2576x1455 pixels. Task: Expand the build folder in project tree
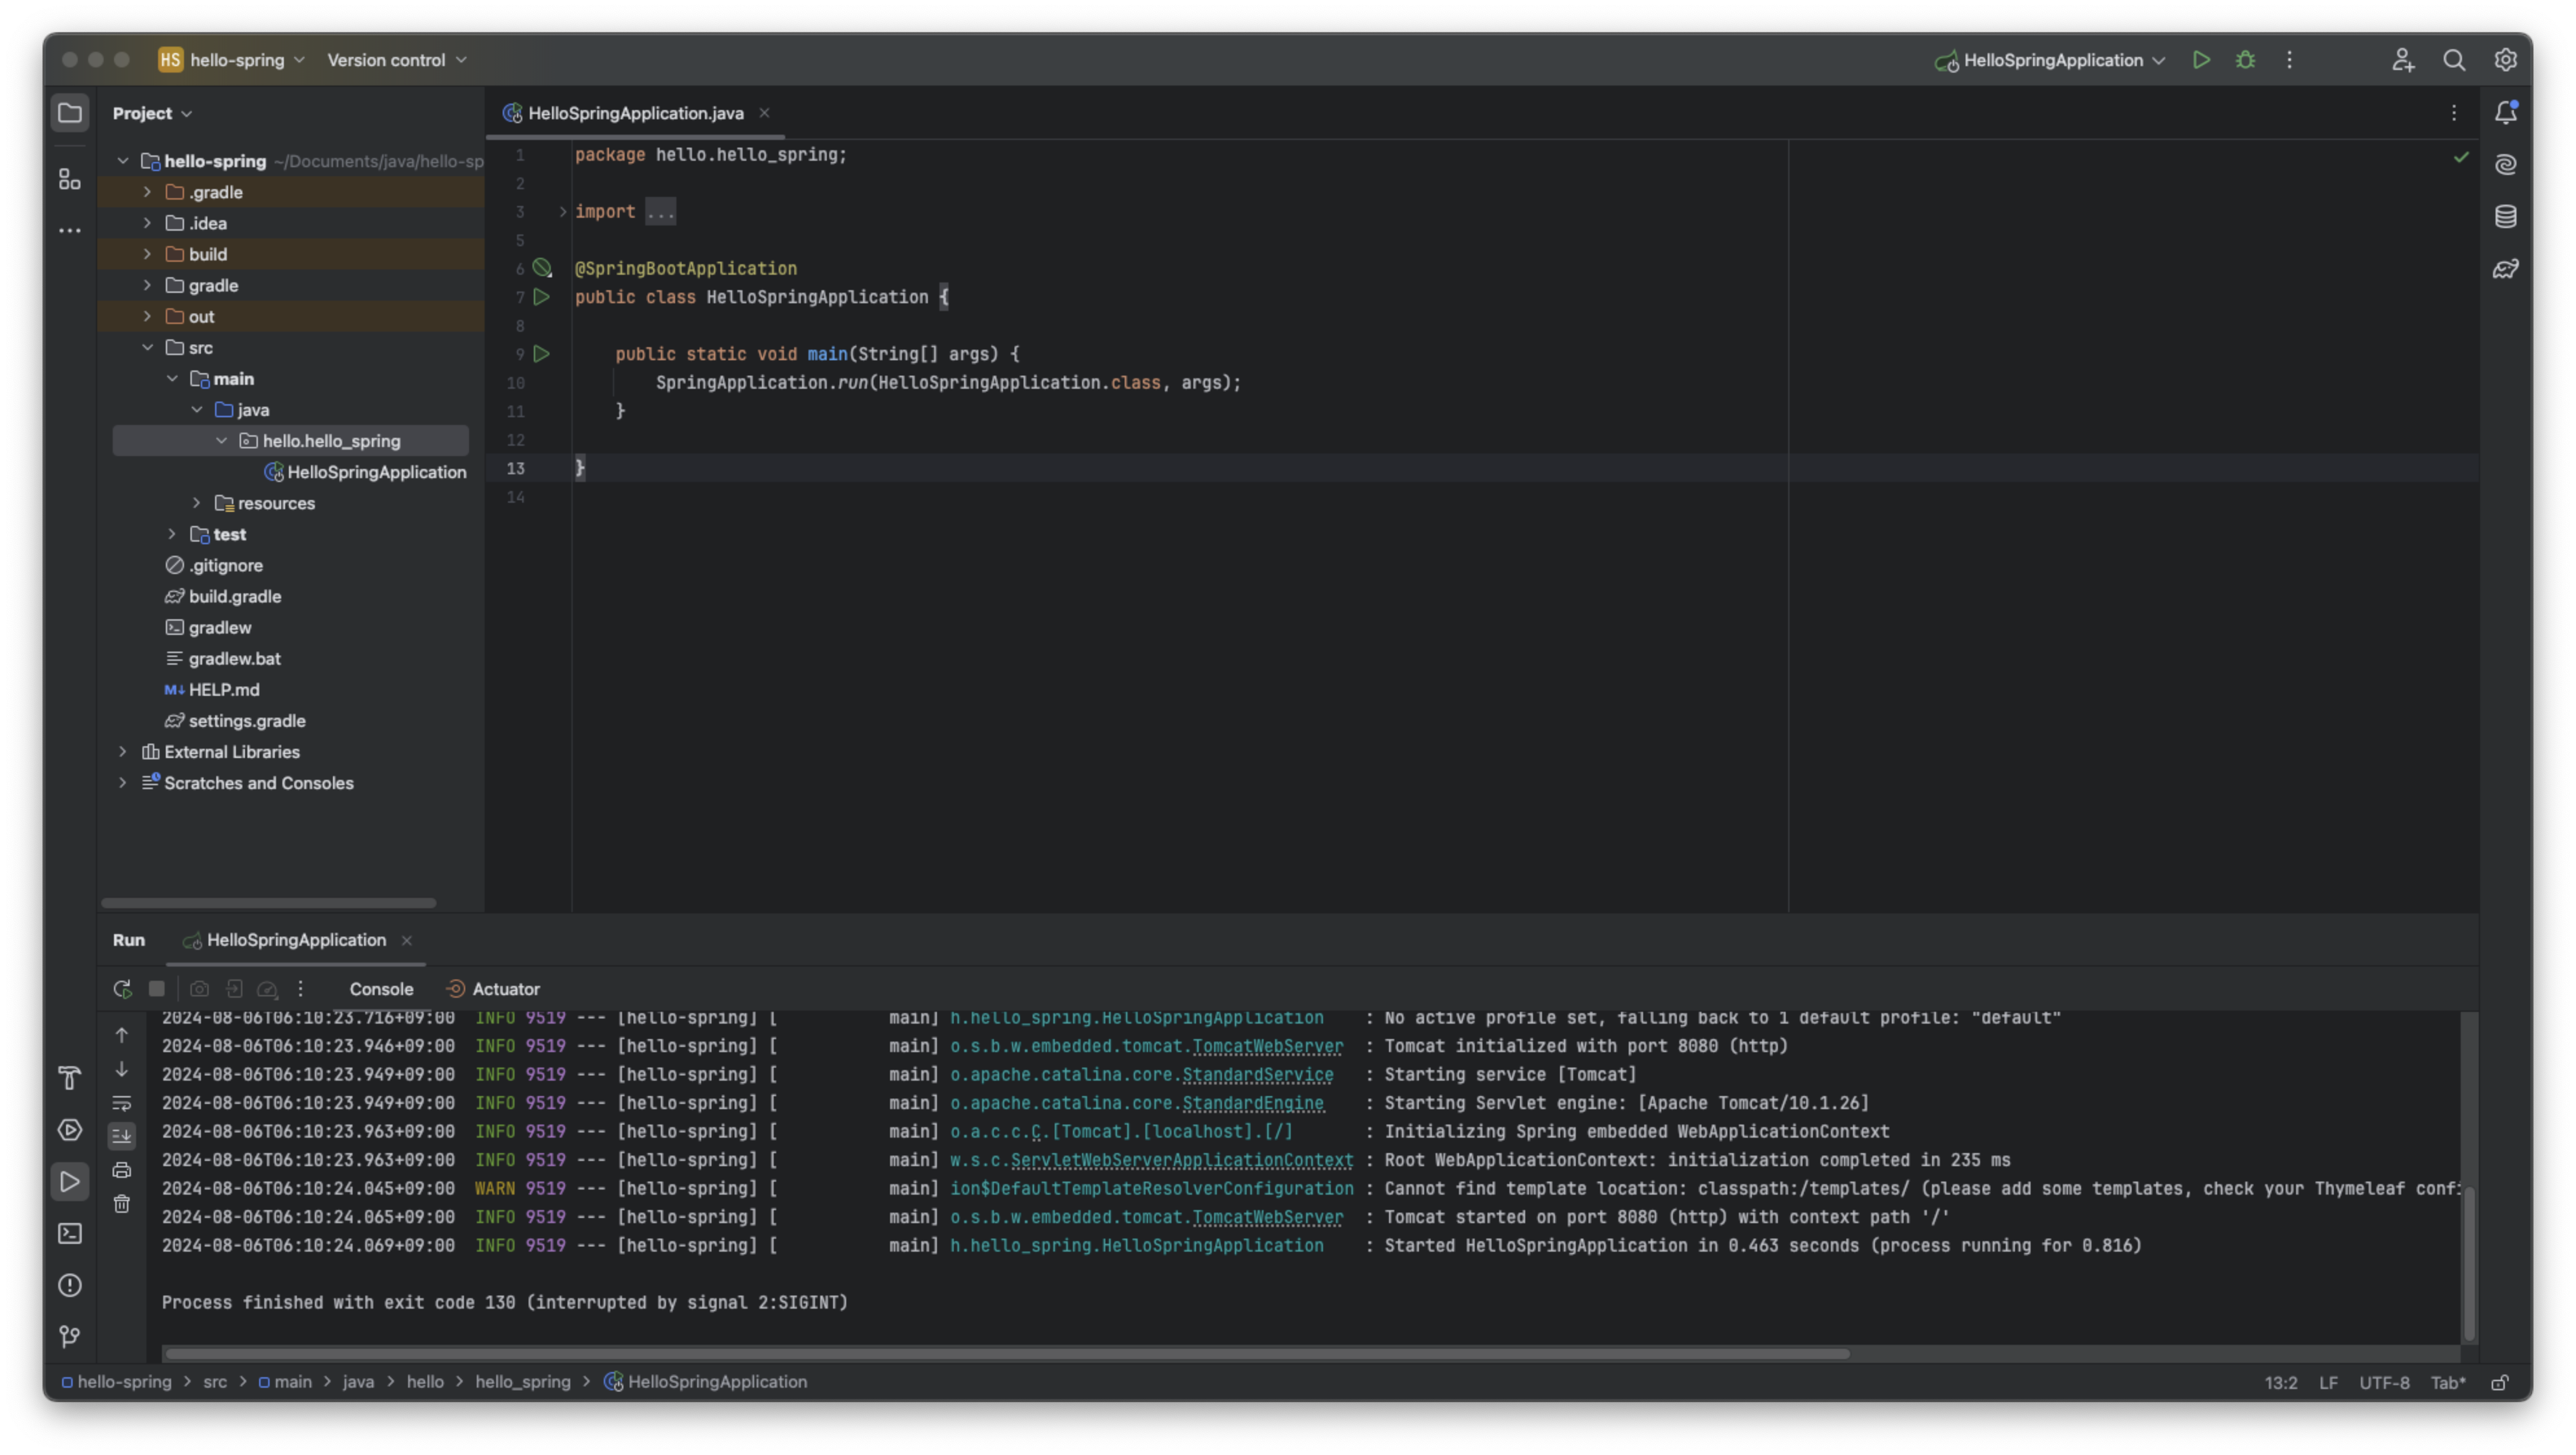coord(147,254)
